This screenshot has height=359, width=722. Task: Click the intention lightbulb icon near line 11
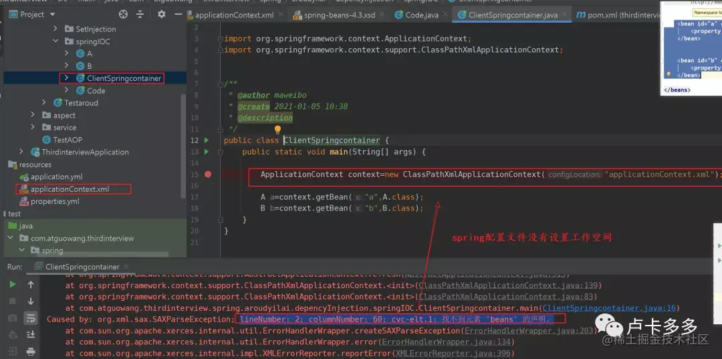click(x=277, y=130)
